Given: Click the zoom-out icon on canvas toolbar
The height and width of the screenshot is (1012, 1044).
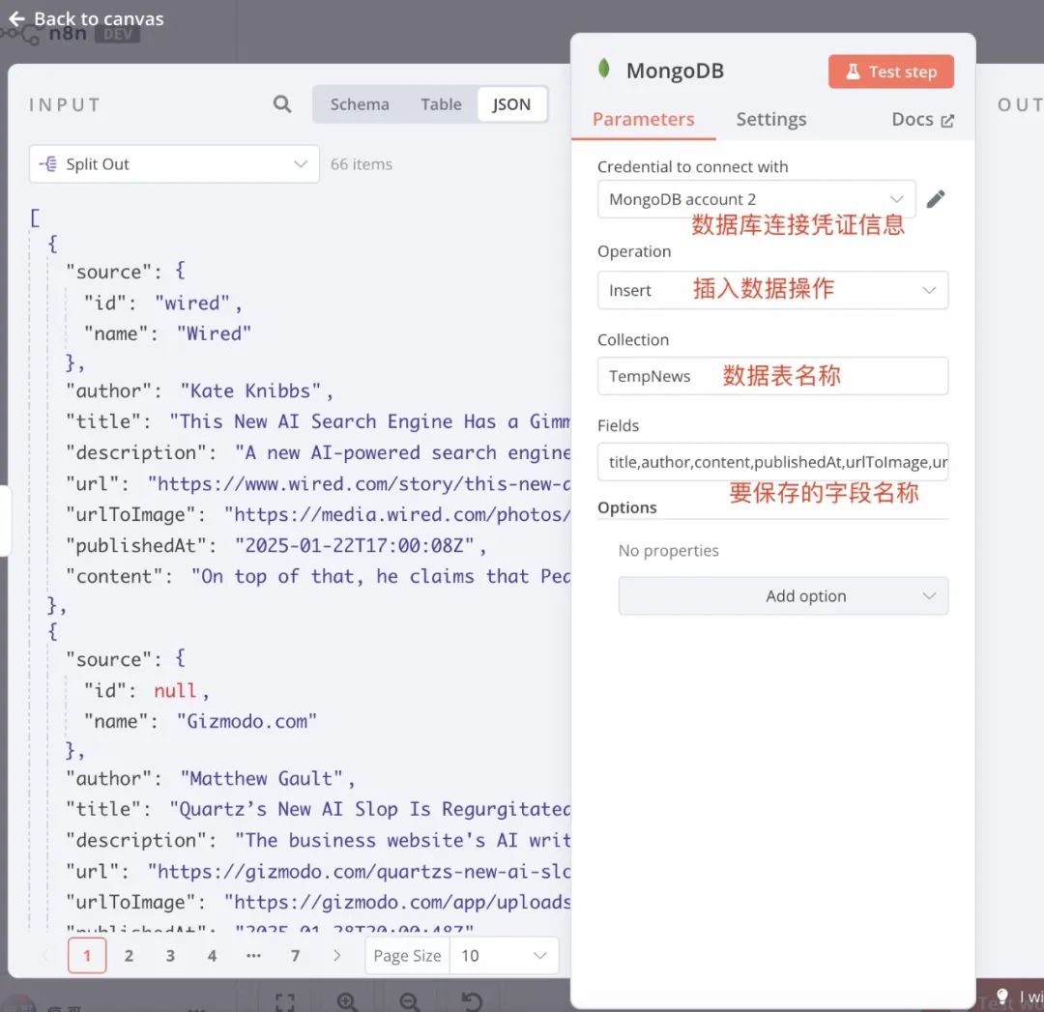Looking at the screenshot, I should 408,1000.
